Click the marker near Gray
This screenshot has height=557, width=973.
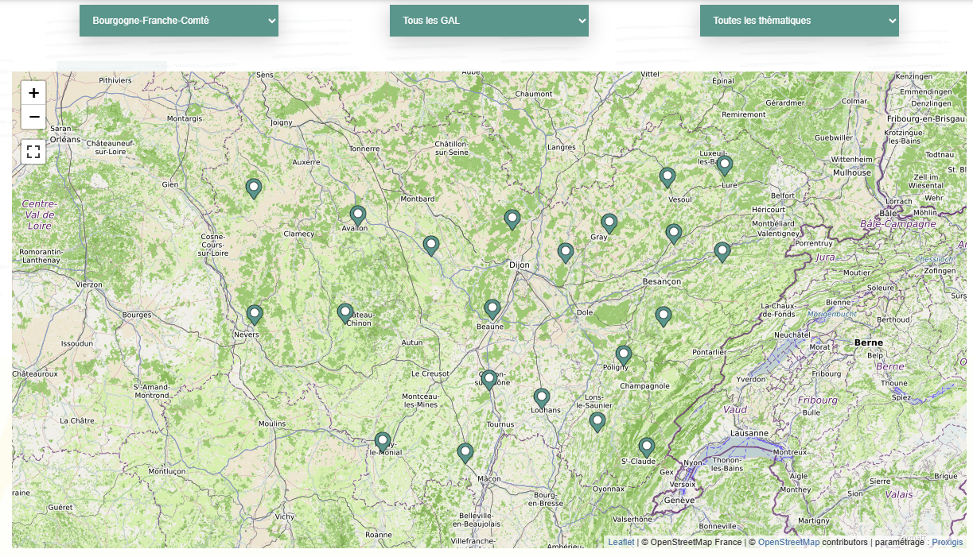pos(609,222)
